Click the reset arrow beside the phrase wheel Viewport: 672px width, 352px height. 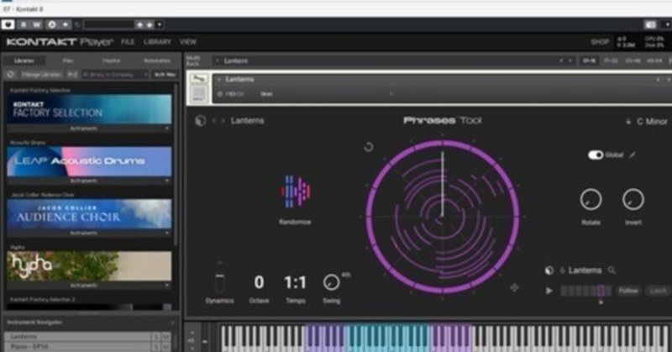(x=368, y=147)
